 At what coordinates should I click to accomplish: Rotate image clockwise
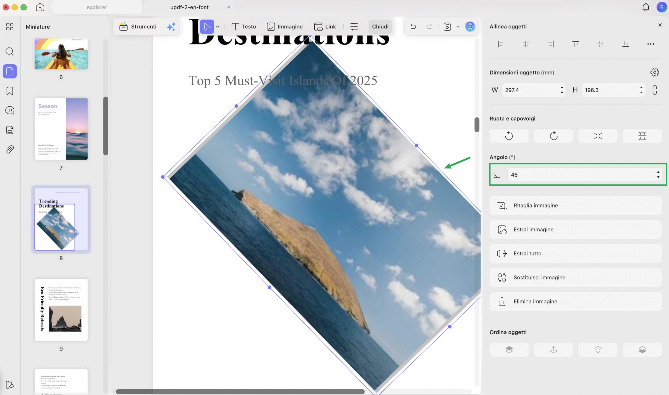pos(553,136)
